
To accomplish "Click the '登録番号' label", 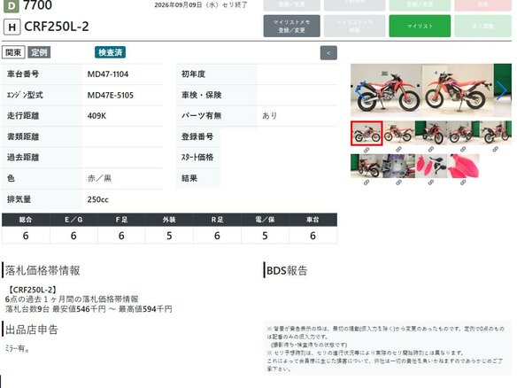I will click(x=197, y=136).
